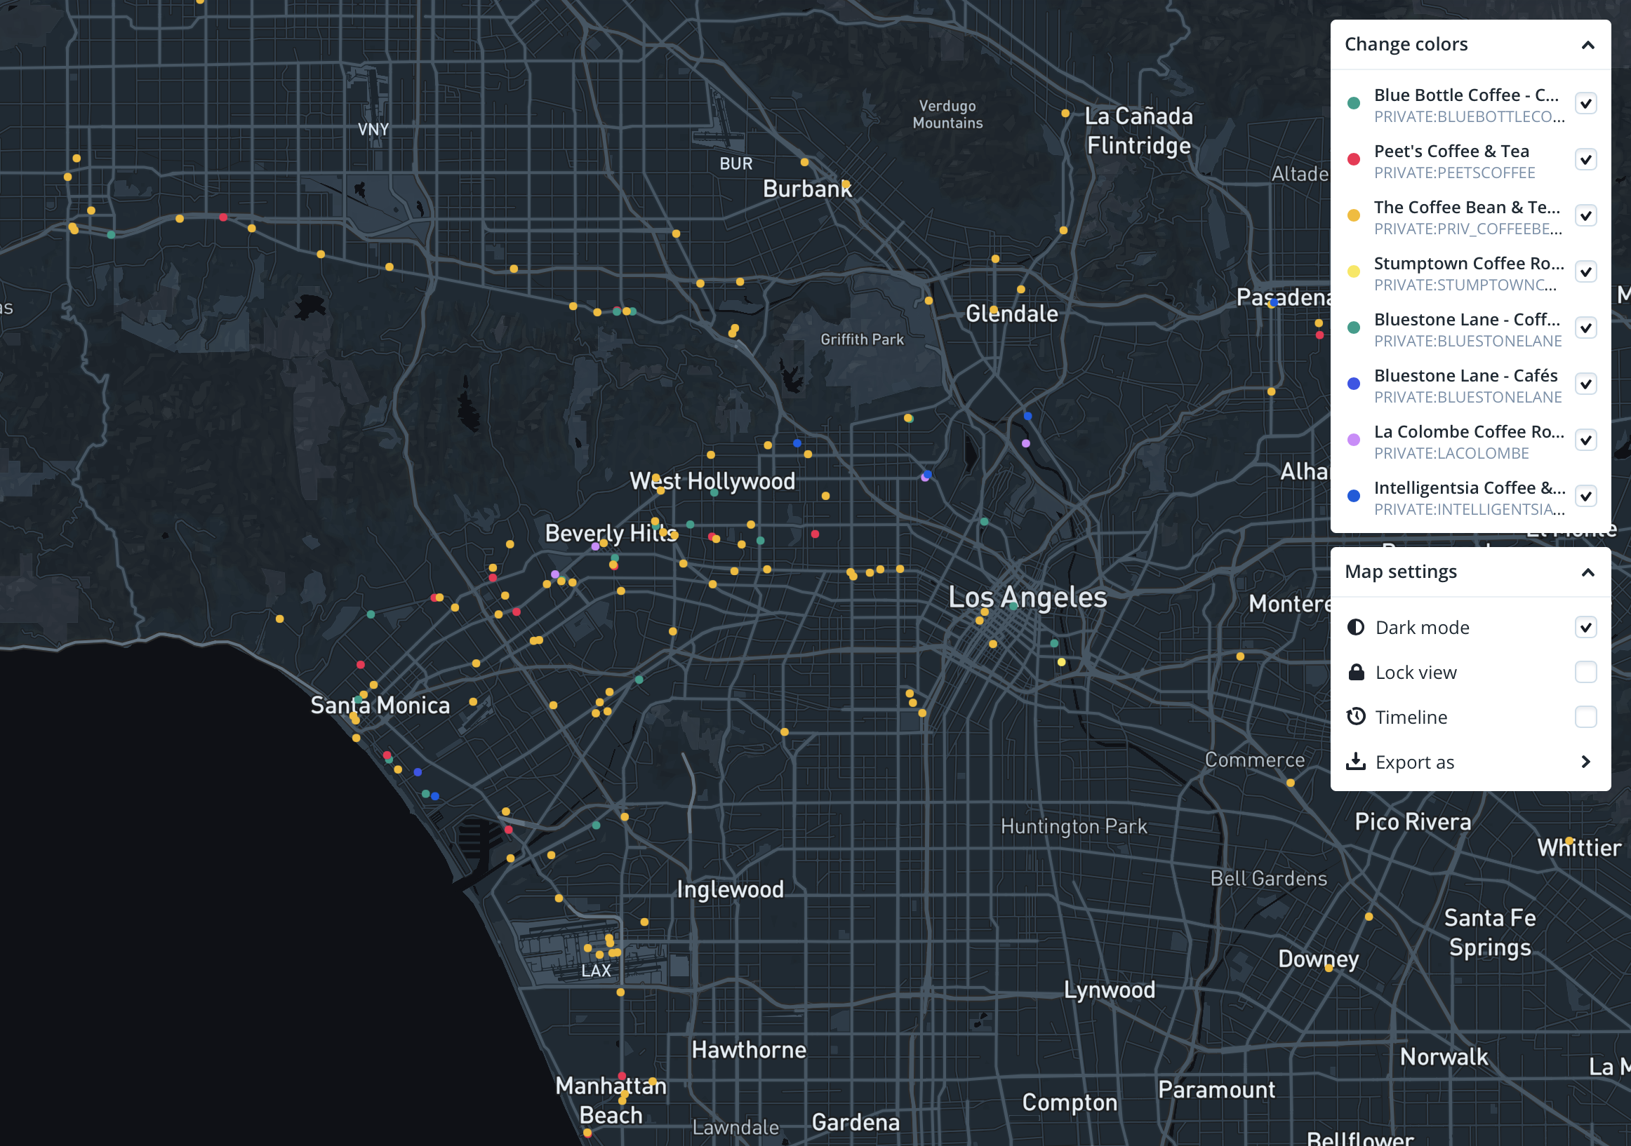Click the Timeline clock icon
The height and width of the screenshot is (1146, 1631).
pyautogui.click(x=1355, y=717)
